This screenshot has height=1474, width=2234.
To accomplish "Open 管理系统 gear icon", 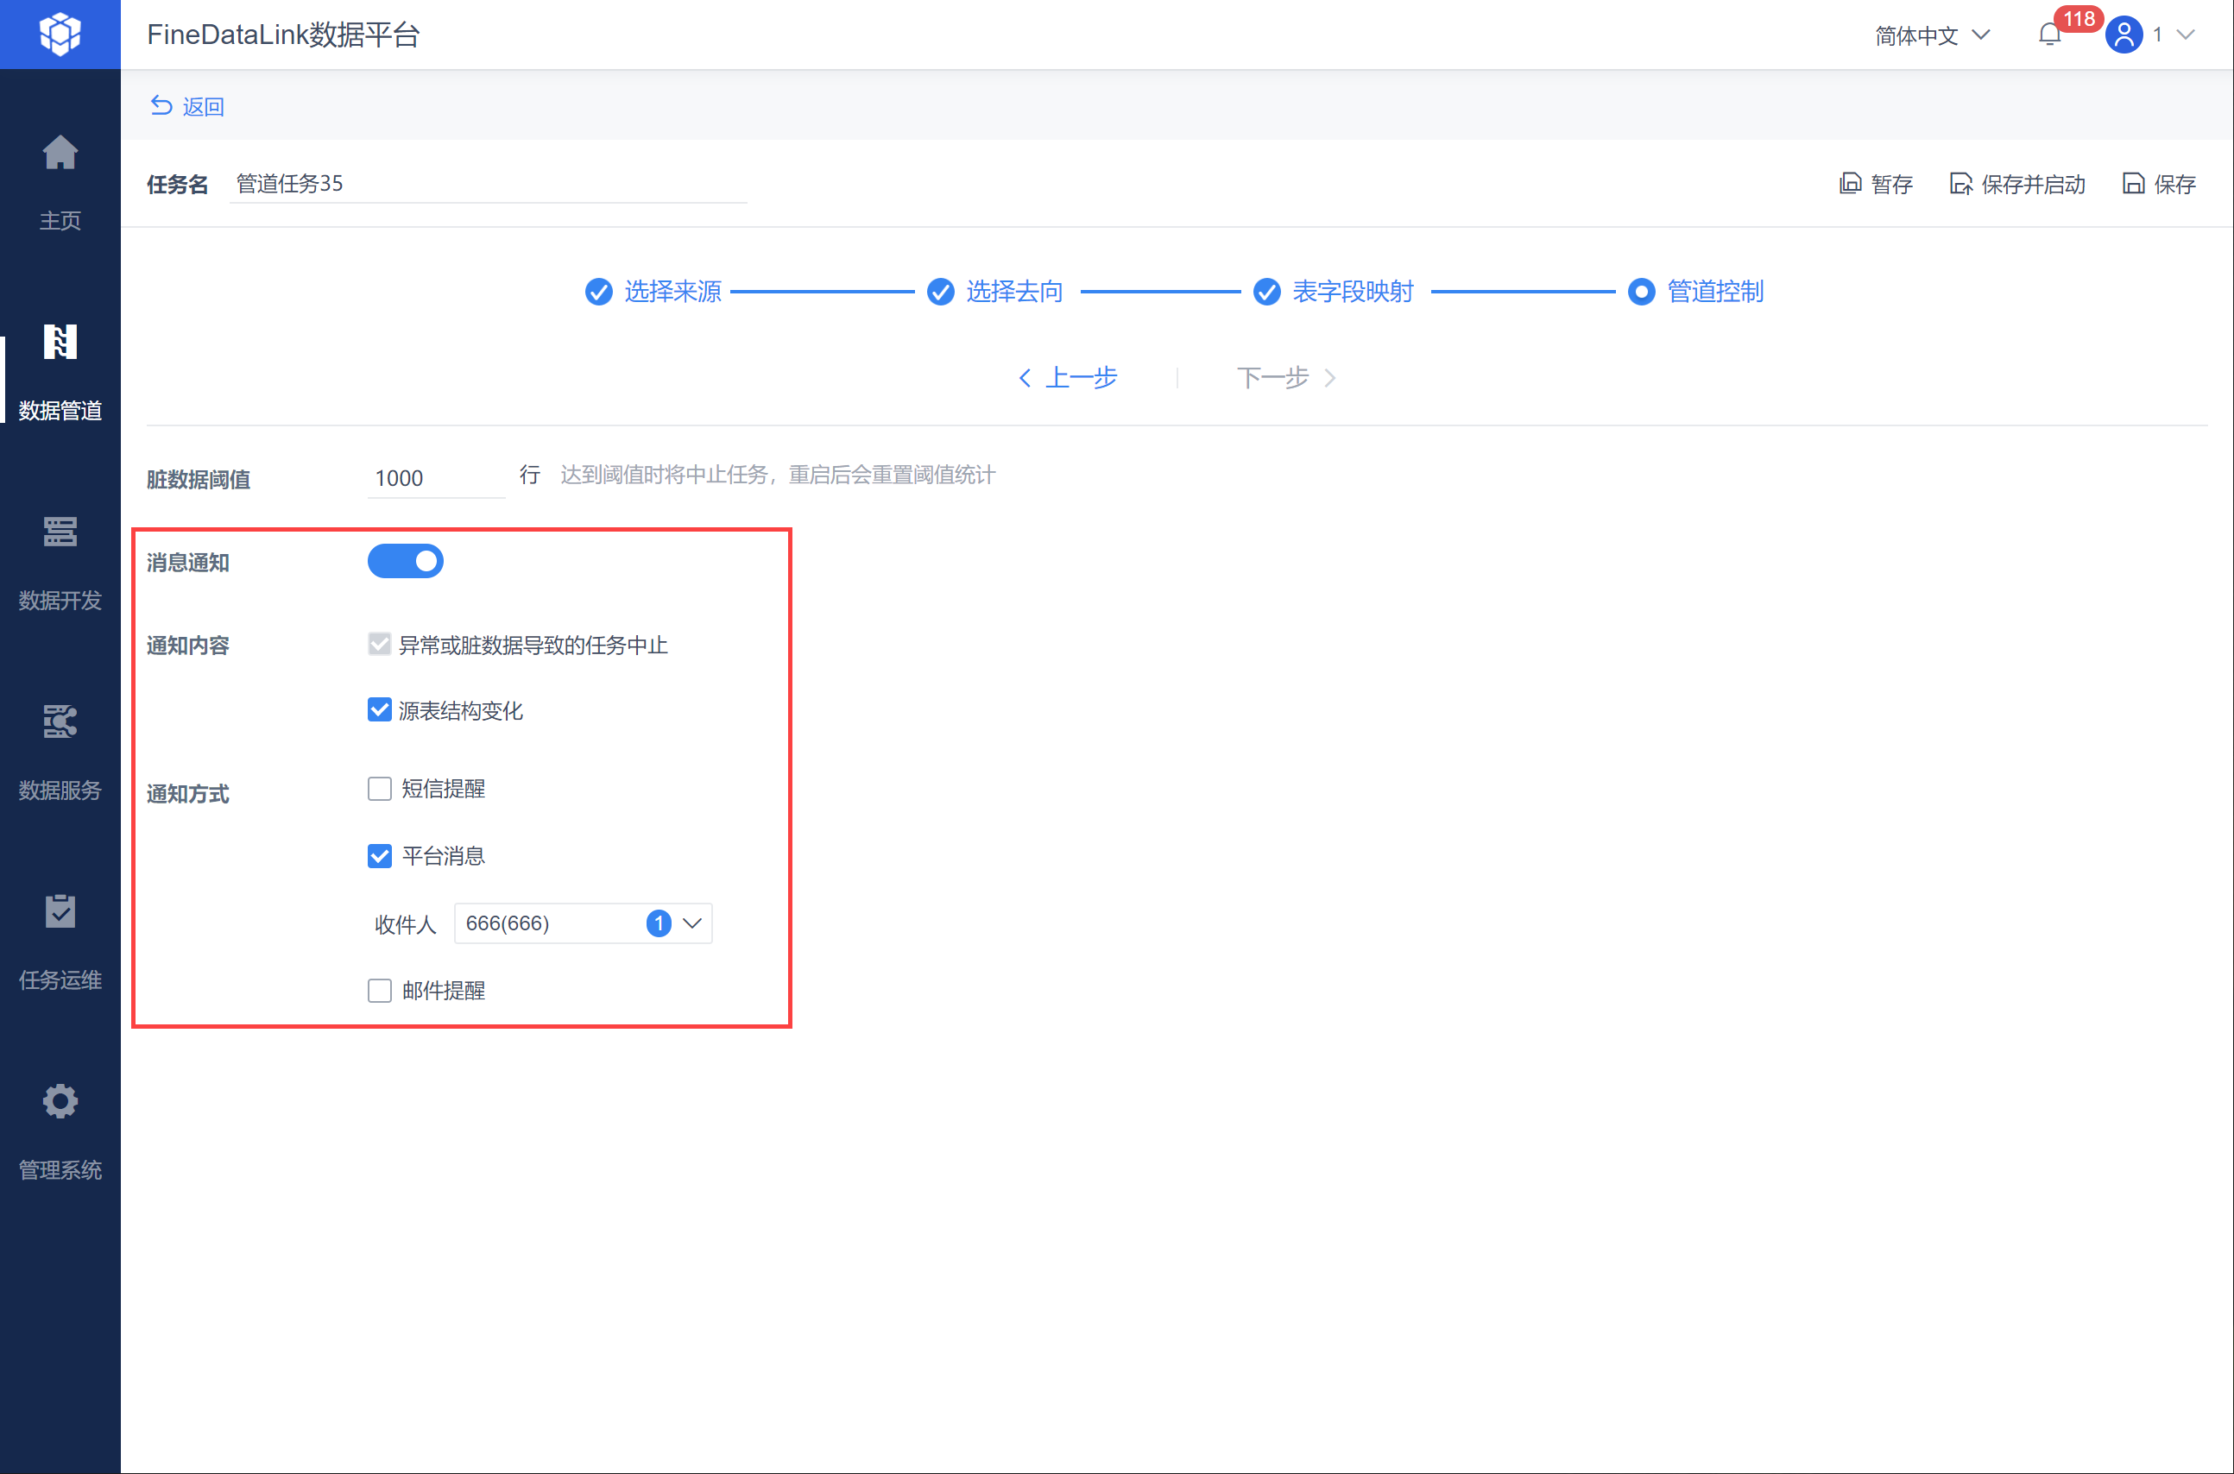I will pyautogui.click(x=60, y=1101).
